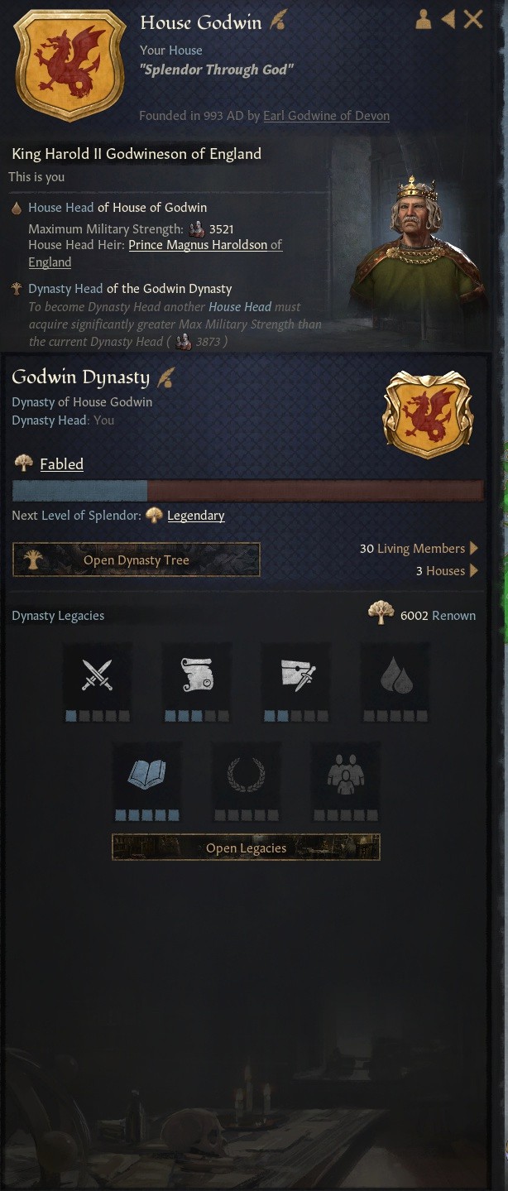Select the open book Erudition legacy
Viewport: 508px width, 1191px height.
tap(146, 775)
